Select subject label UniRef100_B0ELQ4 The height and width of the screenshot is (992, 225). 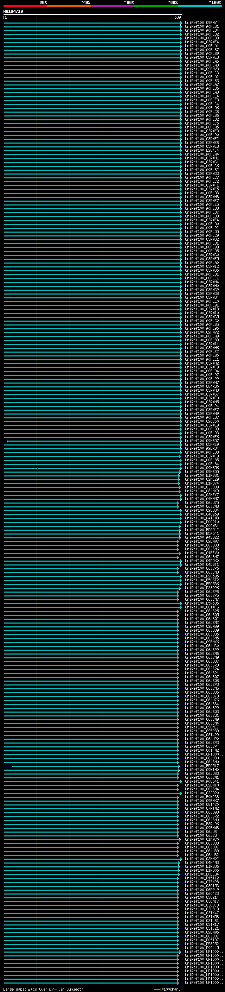pyautogui.click(x=202, y=874)
